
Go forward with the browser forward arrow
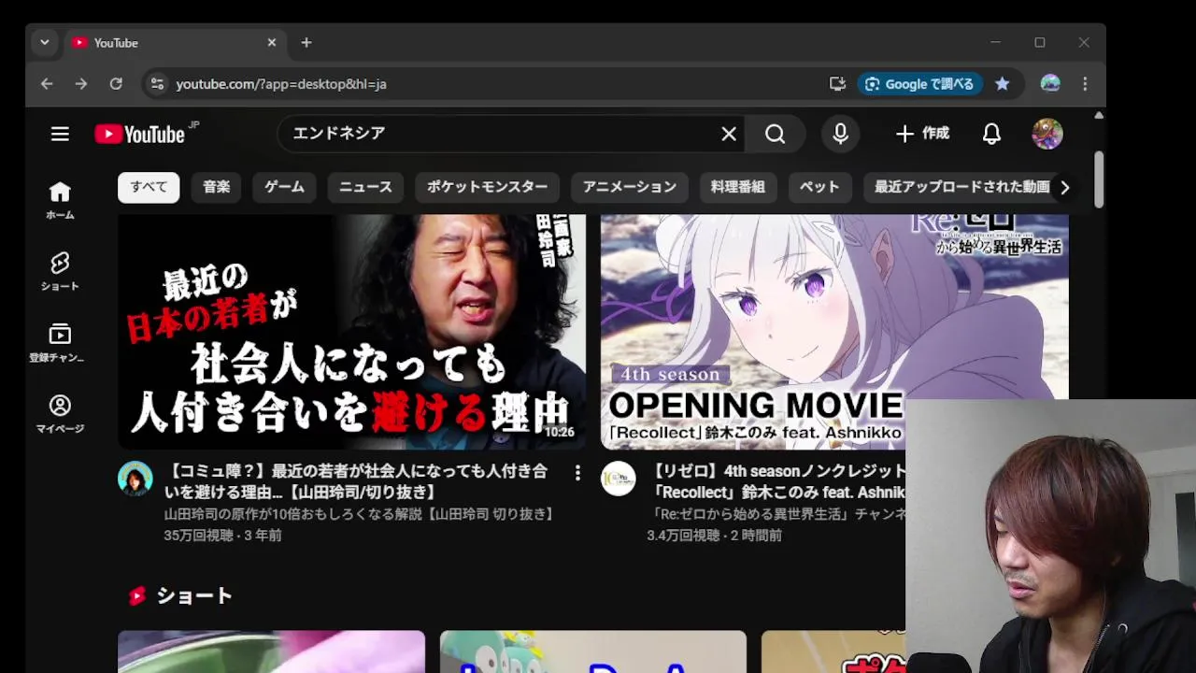tap(81, 84)
